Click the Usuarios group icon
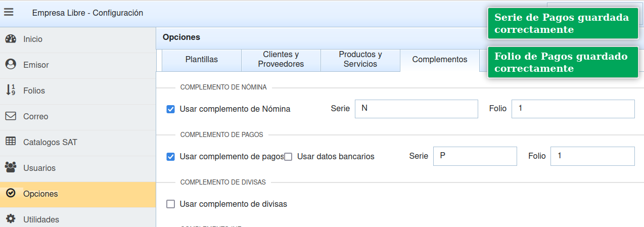Image resolution: width=644 pixels, height=227 pixels. pos(11,168)
